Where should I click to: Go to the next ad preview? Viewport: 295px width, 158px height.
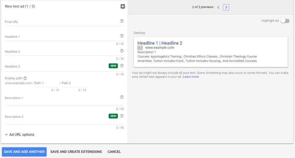[226, 7]
